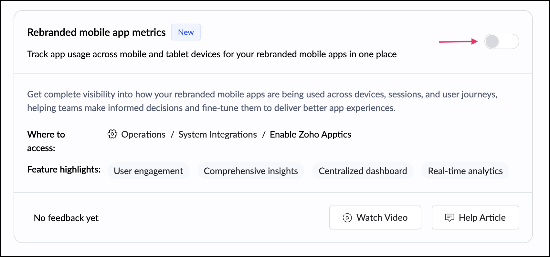Select the User engagement highlight chip
550x257 pixels.
(x=148, y=171)
